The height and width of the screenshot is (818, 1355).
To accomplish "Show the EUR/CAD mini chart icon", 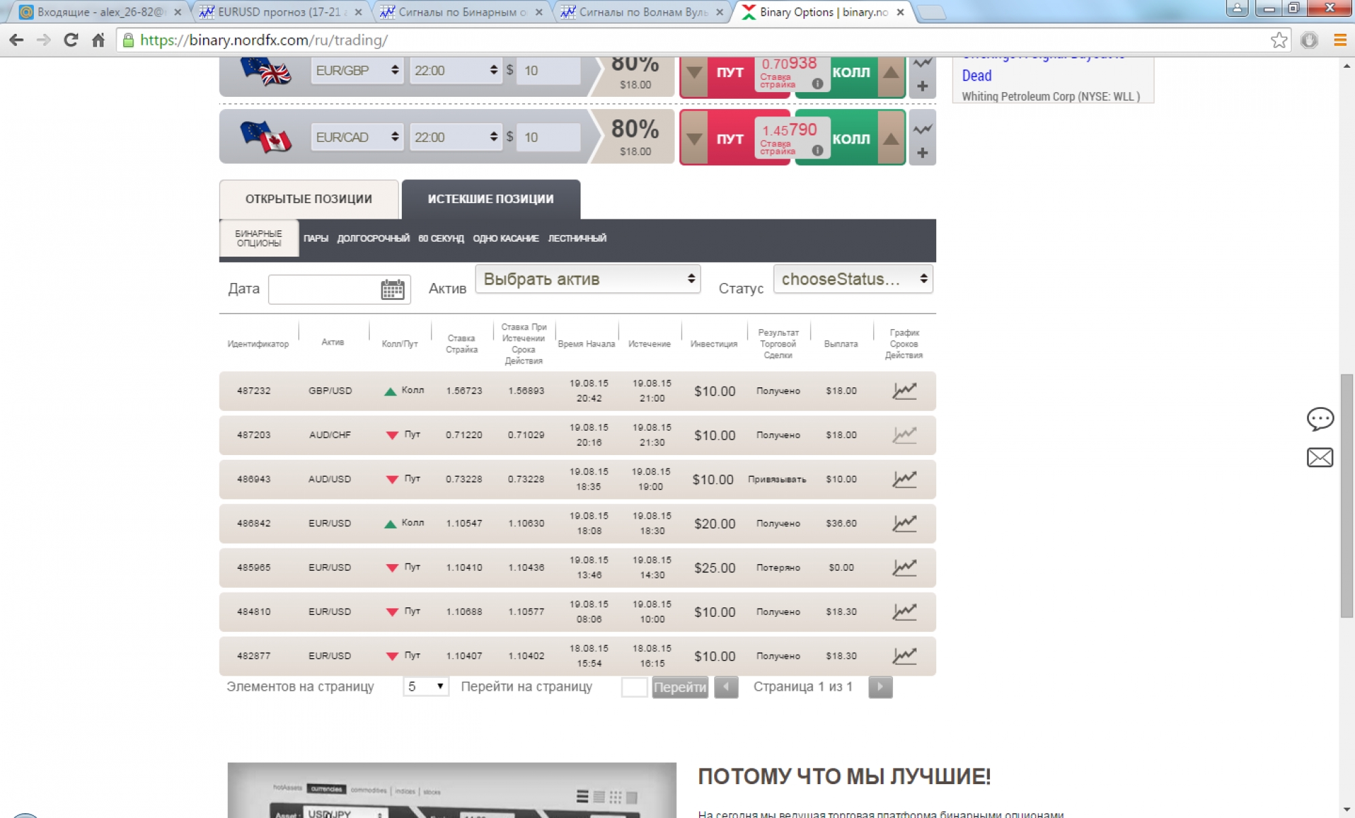I will coord(922,128).
